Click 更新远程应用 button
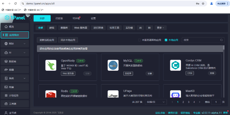The image size is (230, 115). 47,40
